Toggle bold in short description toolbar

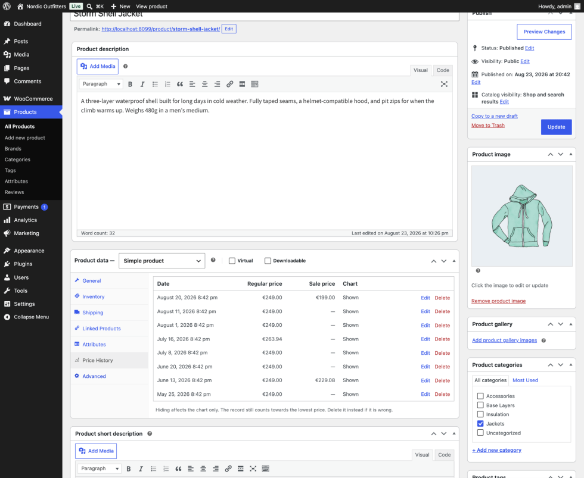tap(129, 468)
